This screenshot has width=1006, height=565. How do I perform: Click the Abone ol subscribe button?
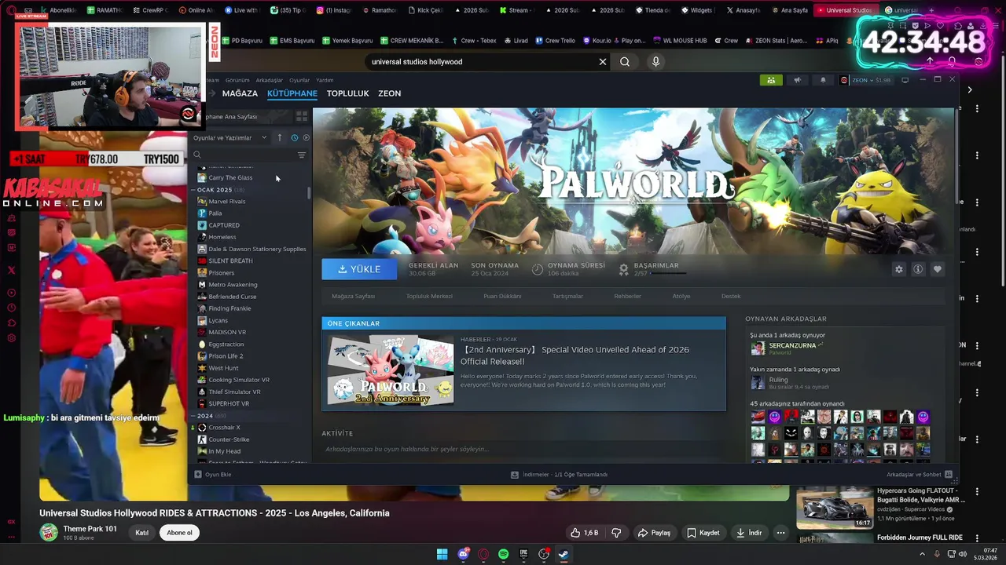pyautogui.click(x=179, y=533)
